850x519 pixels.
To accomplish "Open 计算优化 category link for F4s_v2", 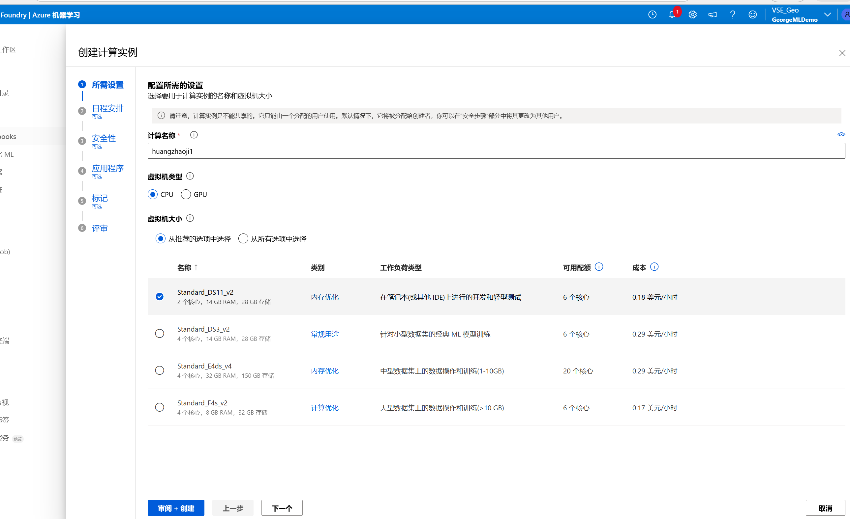I will 324,408.
